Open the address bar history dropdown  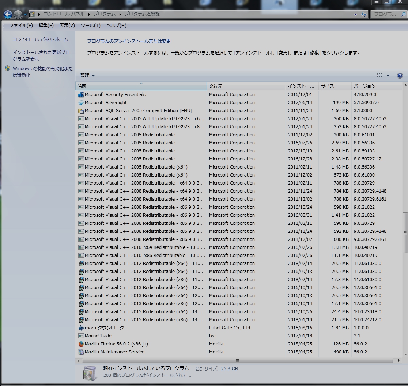355,14
